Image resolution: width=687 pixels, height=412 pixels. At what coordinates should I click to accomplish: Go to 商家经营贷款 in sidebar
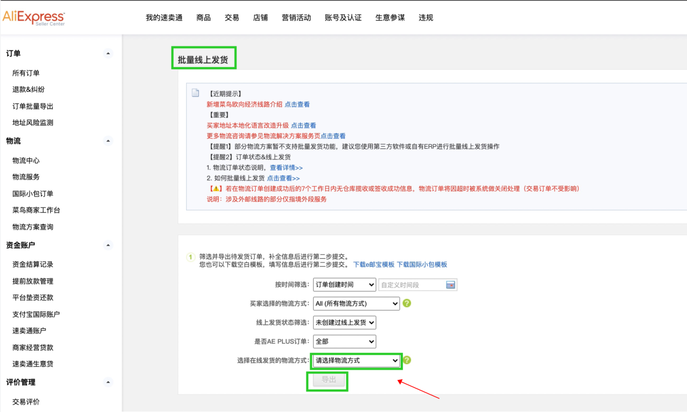(x=33, y=348)
